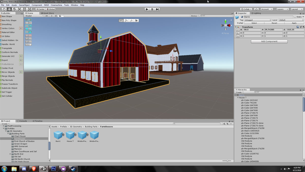
Task: Click the Add Component button
Action: pyautogui.click(x=269, y=41)
